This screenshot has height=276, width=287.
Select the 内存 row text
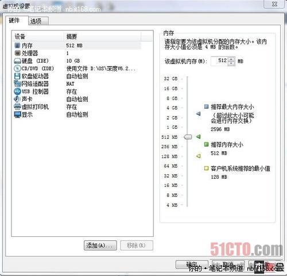[27, 45]
